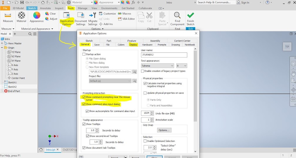The width and height of the screenshot is (296, 158).
Task: Open Application Options in ribbon
Action: click(67, 19)
